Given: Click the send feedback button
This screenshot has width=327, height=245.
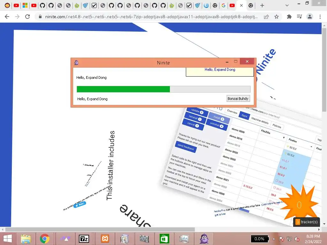Looking at the screenshot, I should [186, 147].
